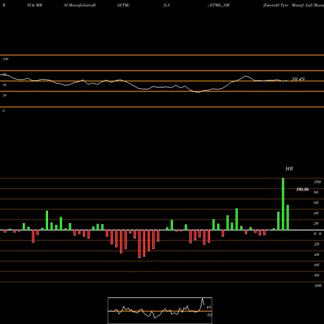The width and height of the screenshot is (324, 324).
Task: Click the "Emerald Tyre Manuf Ltd" company name
Action: point(288,5)
